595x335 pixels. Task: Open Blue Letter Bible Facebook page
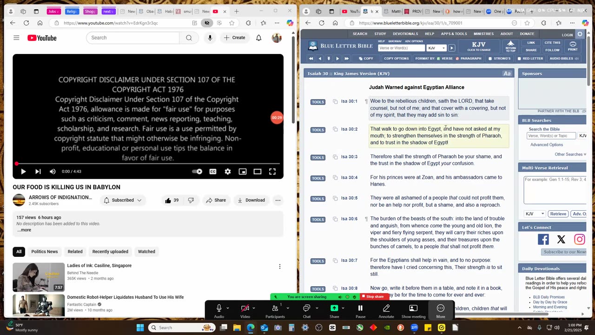click(x=543, y=240)
